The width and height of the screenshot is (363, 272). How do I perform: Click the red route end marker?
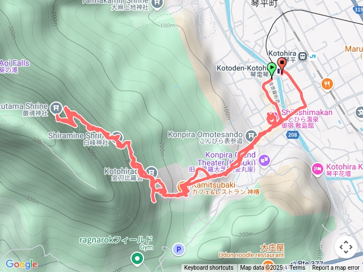[282, 64]
